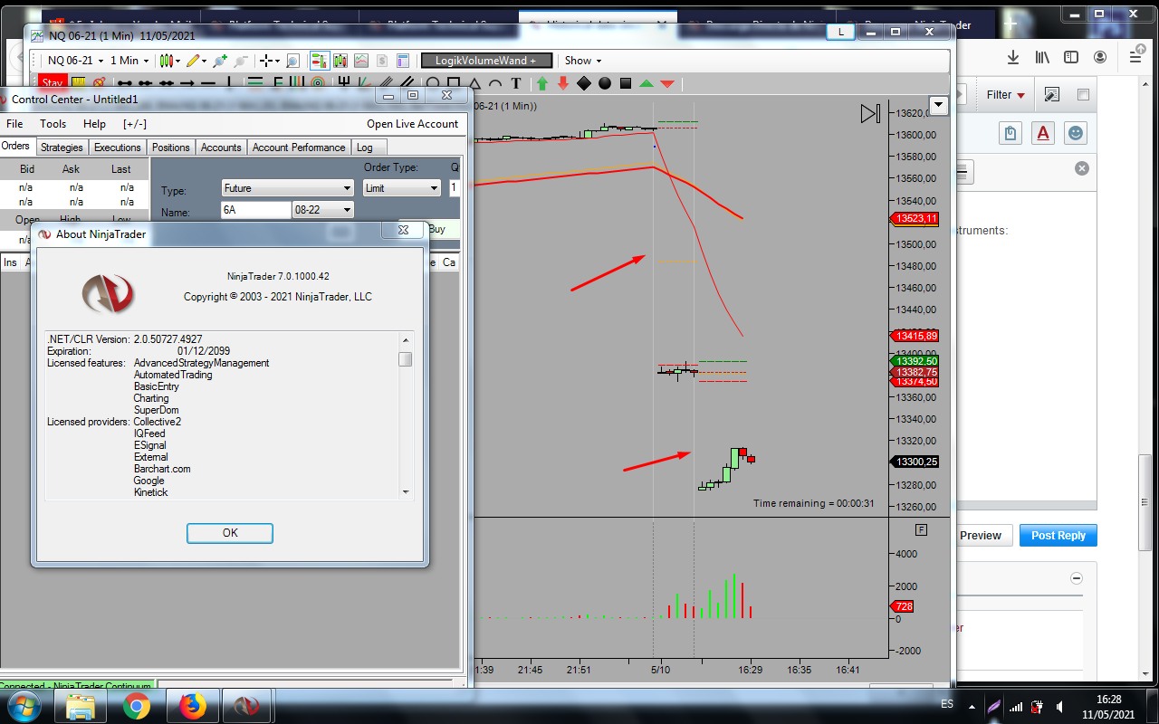
Task: Select the diamond marker drawing tool
Action: 583,84
